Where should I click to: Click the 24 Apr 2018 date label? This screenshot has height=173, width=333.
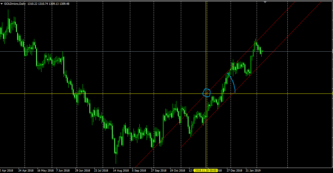tap(26, 170)
